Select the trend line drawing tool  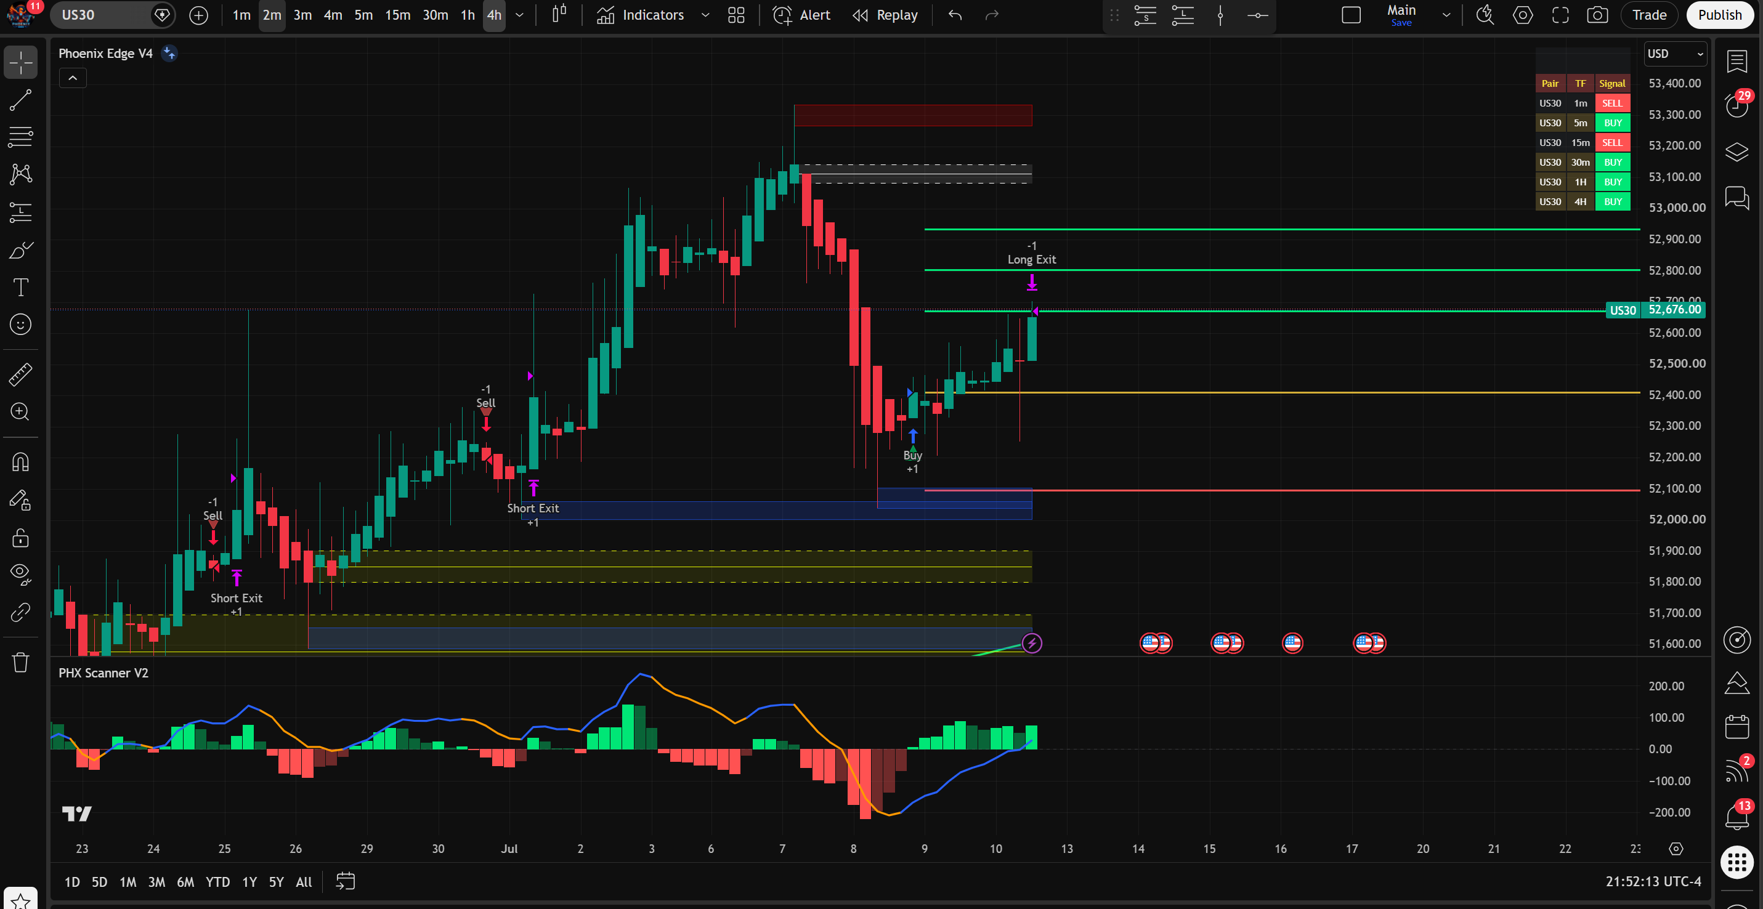click(x=20, y=100)
